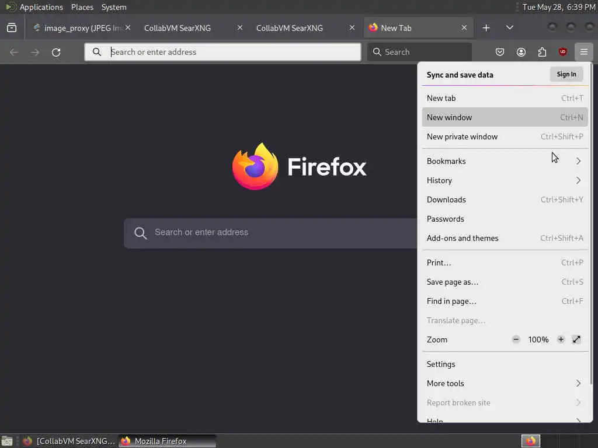Viewport: 598px width, 448px height.
Task: Open a New private window
Action: (x=505, y=136)
